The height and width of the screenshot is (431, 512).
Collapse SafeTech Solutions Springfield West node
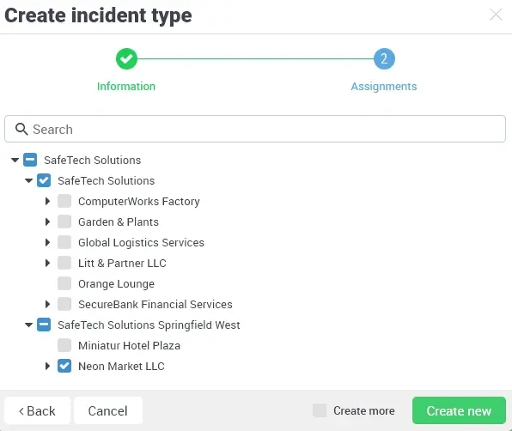28,325
